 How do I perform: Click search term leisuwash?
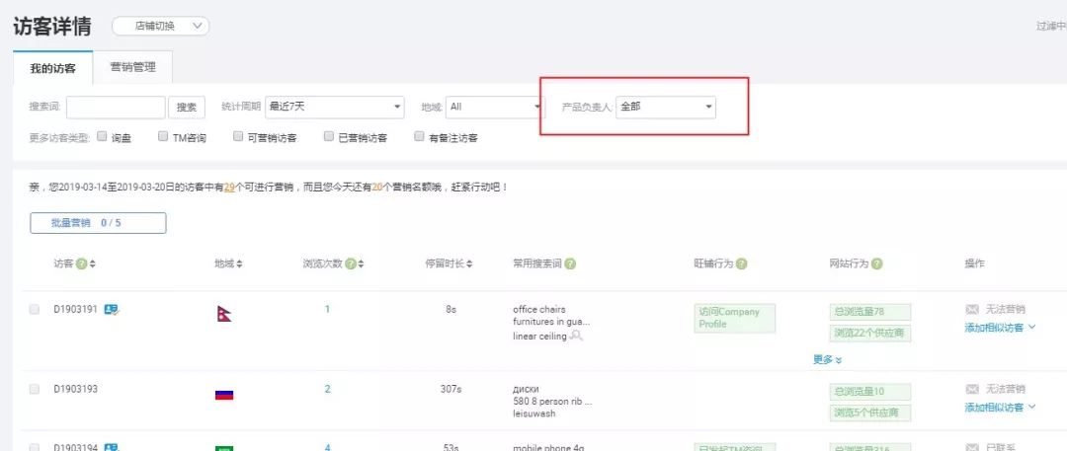click(x=533, y=413)
